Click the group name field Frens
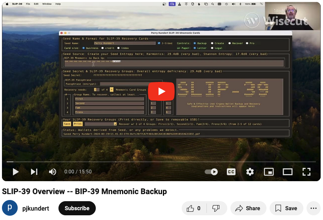 pyautogui.click(x=109, y=112)
